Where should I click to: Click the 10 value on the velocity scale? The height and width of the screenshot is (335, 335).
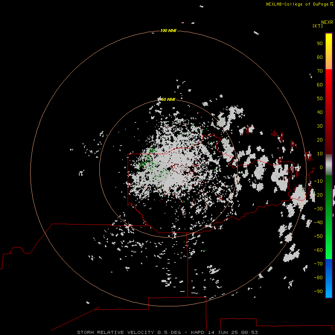[x=320, y=154]
